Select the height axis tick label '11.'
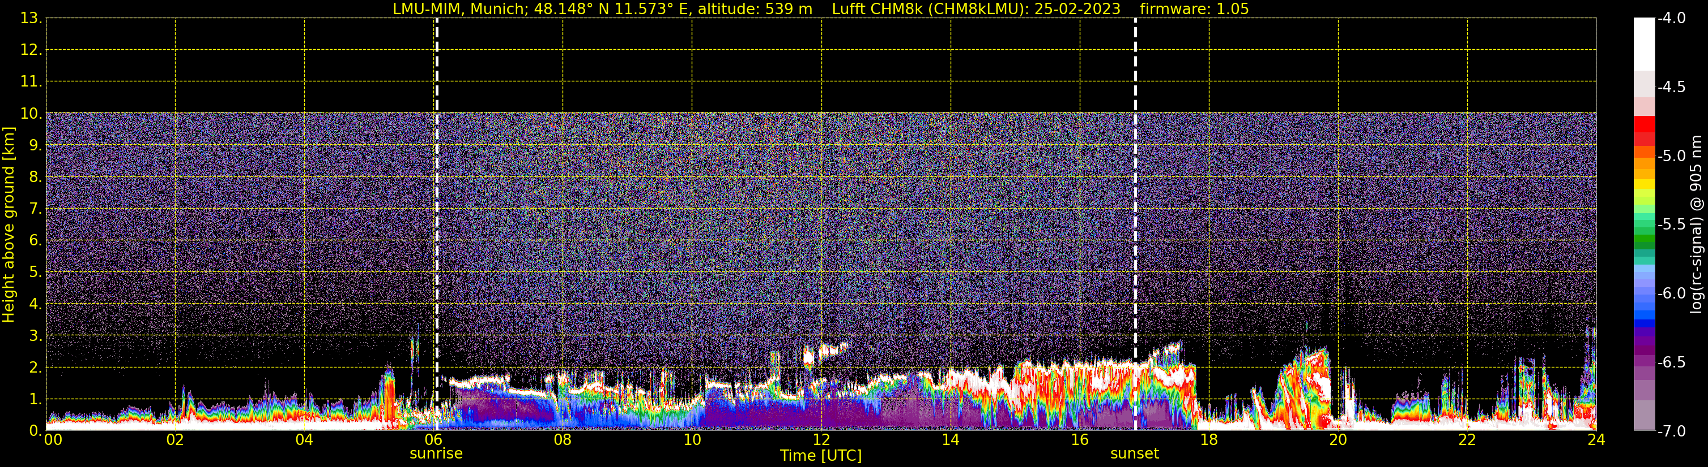Image resolution: width=1708 pixels, height=467 pixels. point(31,81)
